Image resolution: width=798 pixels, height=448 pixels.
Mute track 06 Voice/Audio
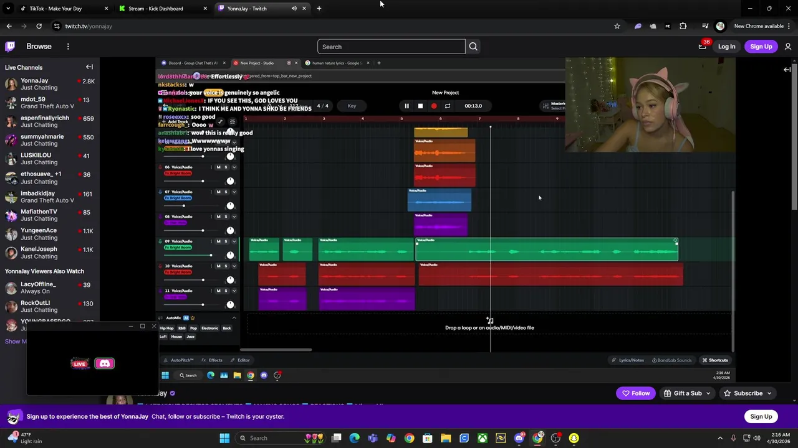[218, 167]
